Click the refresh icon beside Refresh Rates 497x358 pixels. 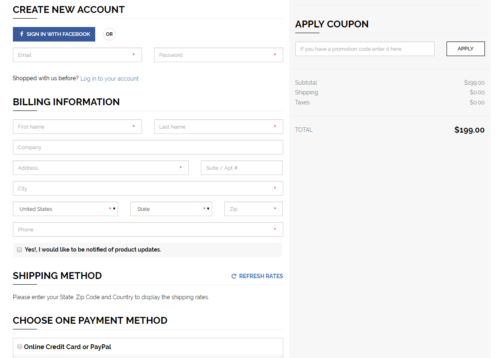coord(234,276)
